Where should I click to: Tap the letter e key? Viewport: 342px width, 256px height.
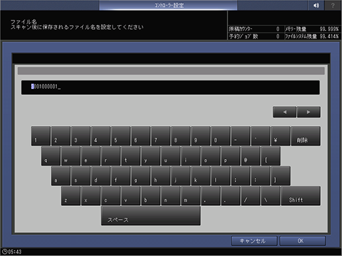coord(91,156)
